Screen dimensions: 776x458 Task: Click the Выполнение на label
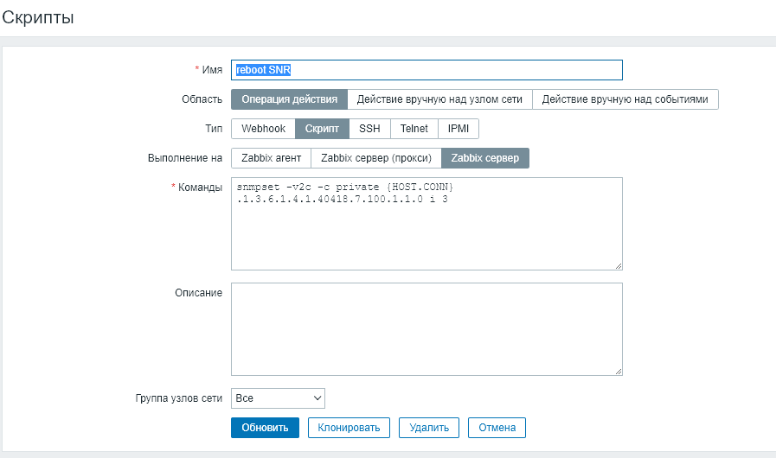(185, 158)
